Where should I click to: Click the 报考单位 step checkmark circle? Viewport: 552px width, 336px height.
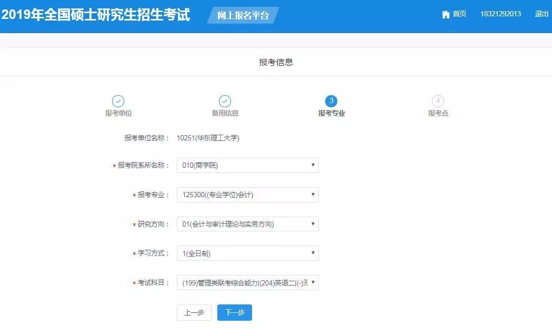(118, 101)
